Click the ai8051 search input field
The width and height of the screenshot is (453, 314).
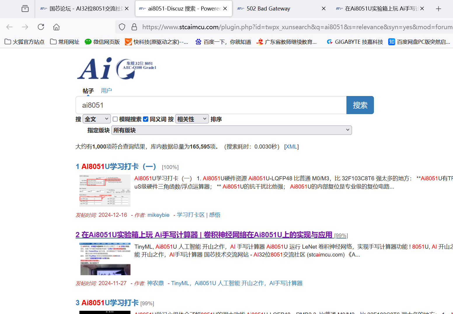click(x=211, y=105)
